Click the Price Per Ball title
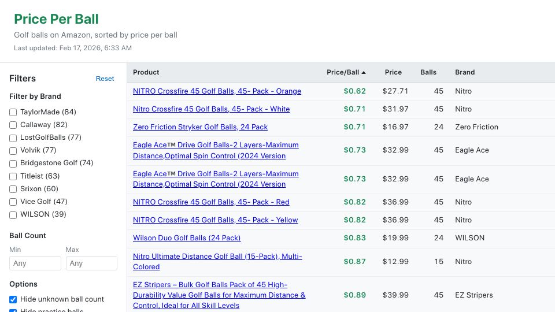The height and width of the screenshot is (312, 555). 56,19
